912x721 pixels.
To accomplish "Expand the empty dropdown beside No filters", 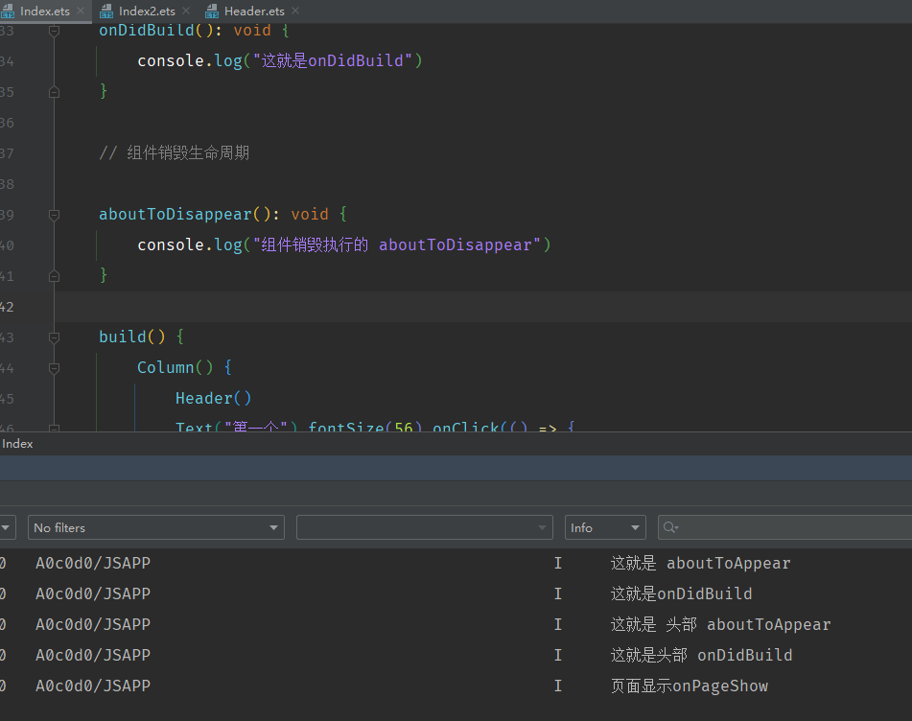I will [x=425, y=527].
